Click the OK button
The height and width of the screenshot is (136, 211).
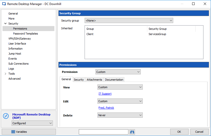coord(179,132)
